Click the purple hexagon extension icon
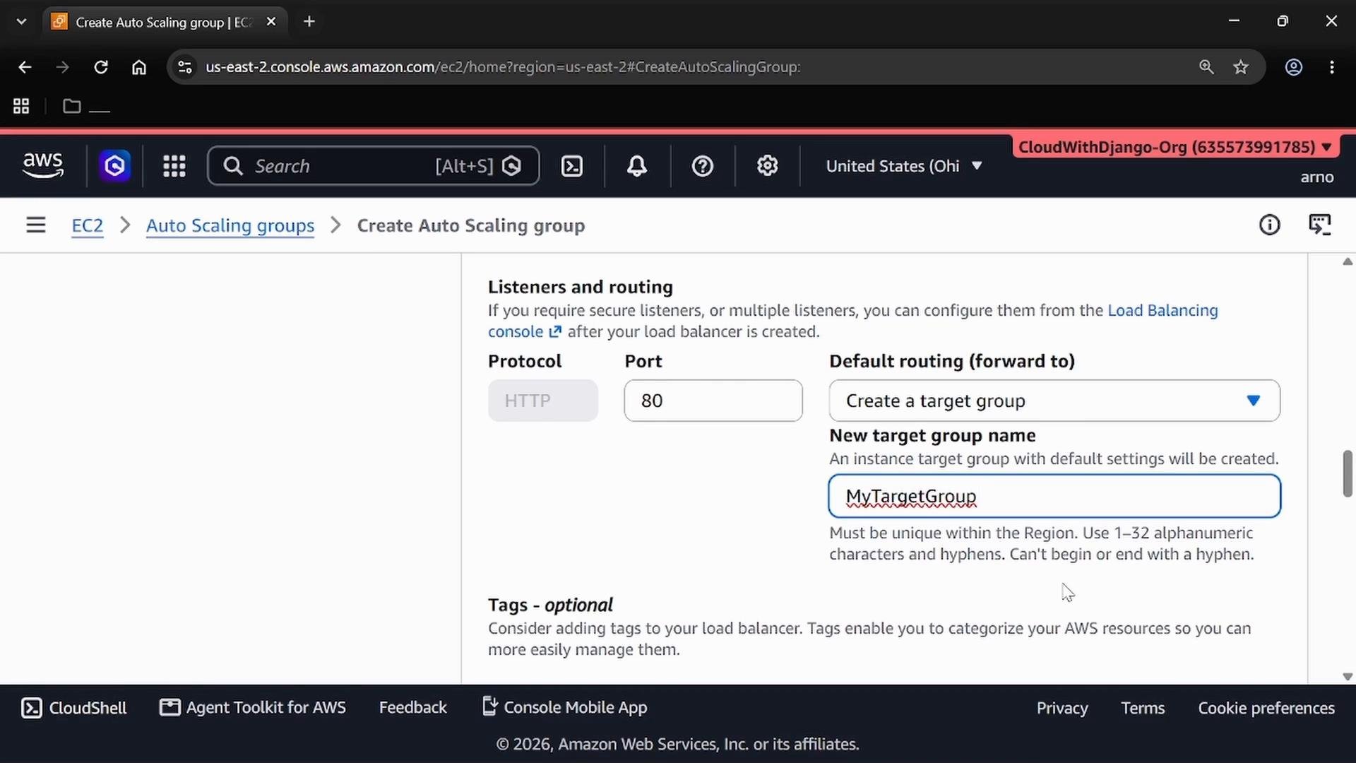The image size is (1356, 763). pyautogui.click(x=114, y=166)
